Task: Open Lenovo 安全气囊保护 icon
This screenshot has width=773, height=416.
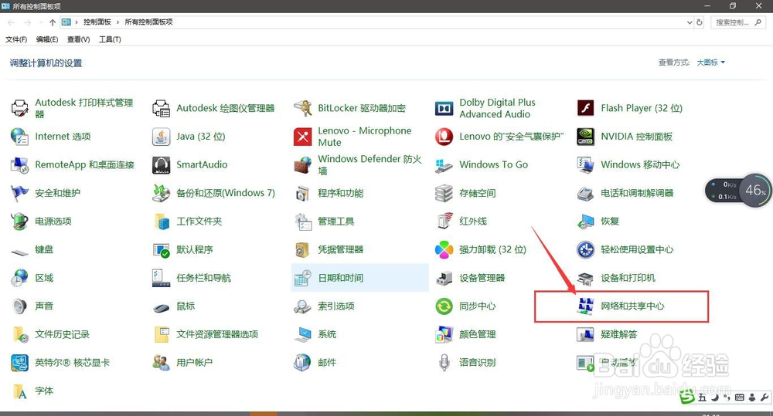Action: [x=444, y=137]
